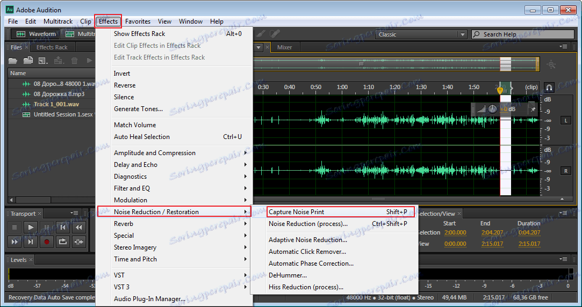Toggle the Skip Selection button
Screen dimensions: 582x307
click(78, 242)
